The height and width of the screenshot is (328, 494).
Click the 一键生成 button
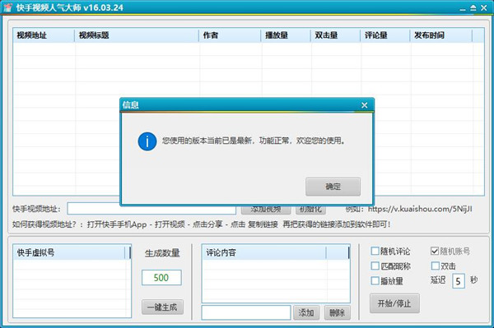pyautogui.click(x=162, y=307)
